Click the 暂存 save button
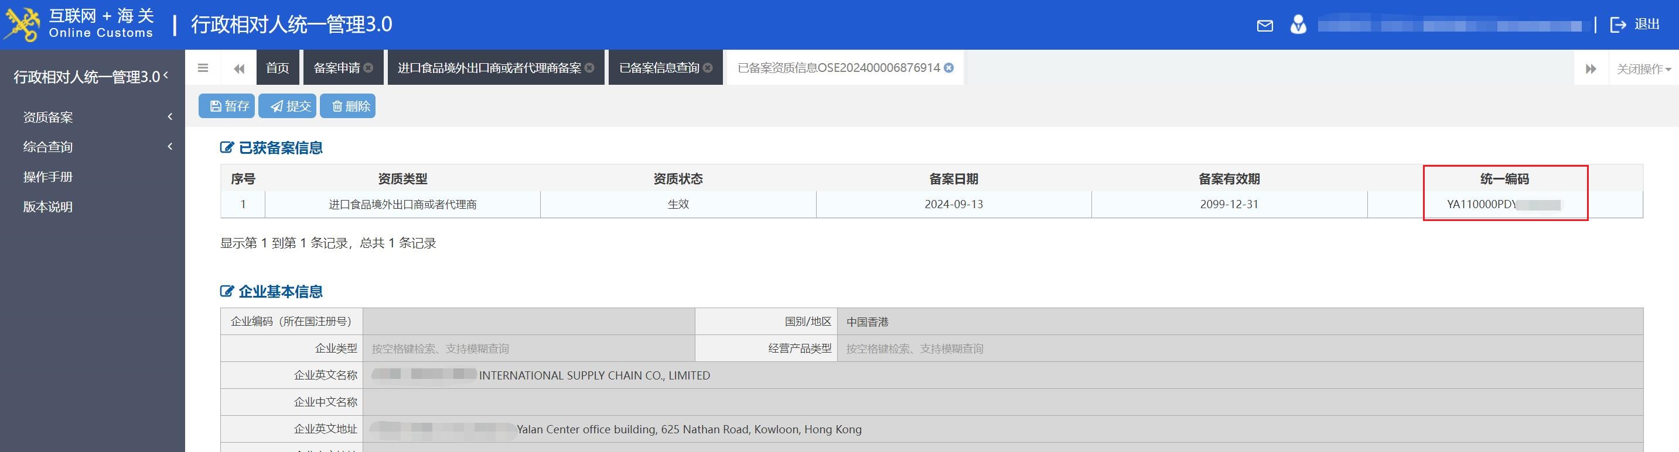The image size is (1679, 452). coord(226,106)
